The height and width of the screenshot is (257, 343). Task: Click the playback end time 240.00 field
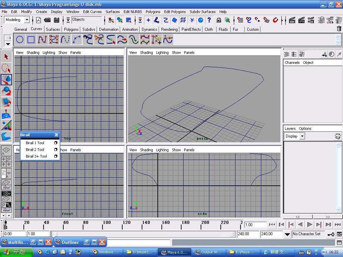point(248,234)
